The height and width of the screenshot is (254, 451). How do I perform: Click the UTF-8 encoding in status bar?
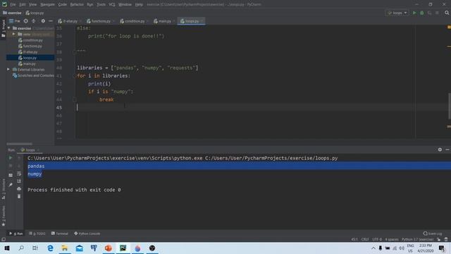377,239
